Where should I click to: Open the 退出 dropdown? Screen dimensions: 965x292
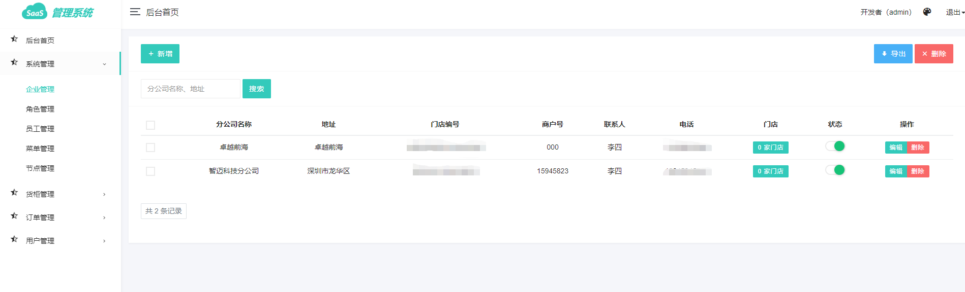click(954, 12)
